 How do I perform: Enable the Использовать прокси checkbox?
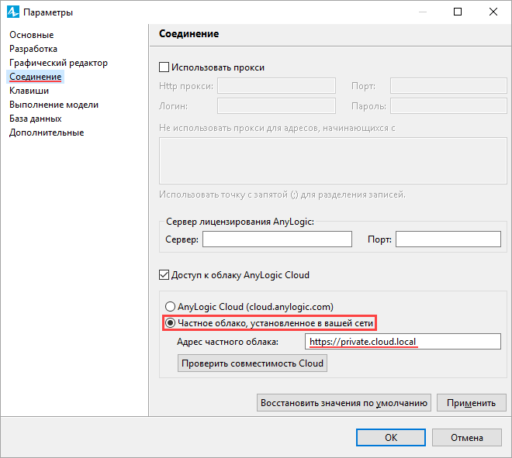164,67
